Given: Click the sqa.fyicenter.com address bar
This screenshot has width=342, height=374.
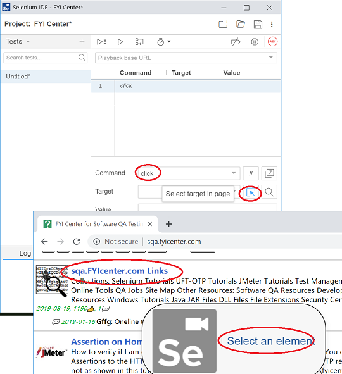Looking at the screenshot, I should [x=174, y=242].
